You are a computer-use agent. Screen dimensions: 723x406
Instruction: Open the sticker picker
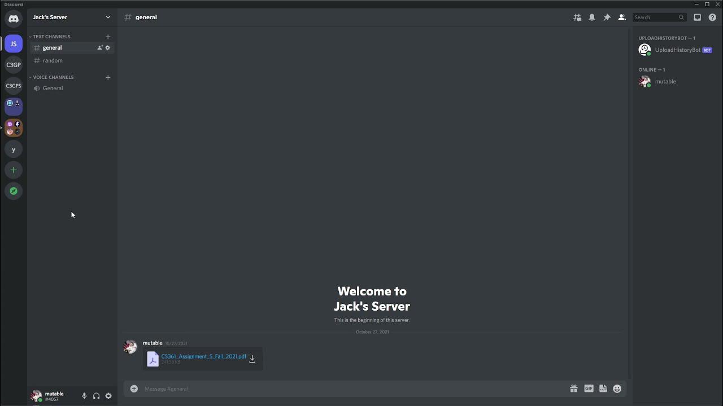click(603, 389)
